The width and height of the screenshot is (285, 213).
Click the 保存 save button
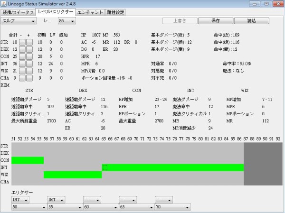click(x=216, y=21)
